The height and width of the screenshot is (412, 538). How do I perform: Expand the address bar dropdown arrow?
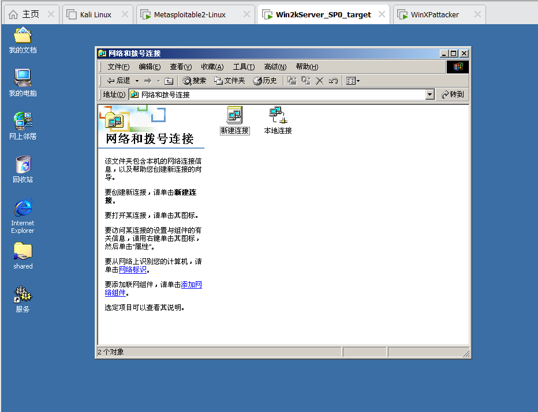[430, 95]
